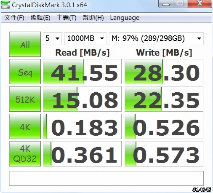The width and height of the screenshot is (213, 193).
Task: Expand the test count dropdown showing 5
Action: pyautogui.click(x=52, y=38)
